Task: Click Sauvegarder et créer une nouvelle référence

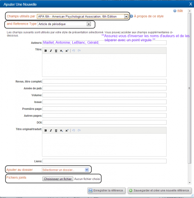Action: tap(160, 190)
